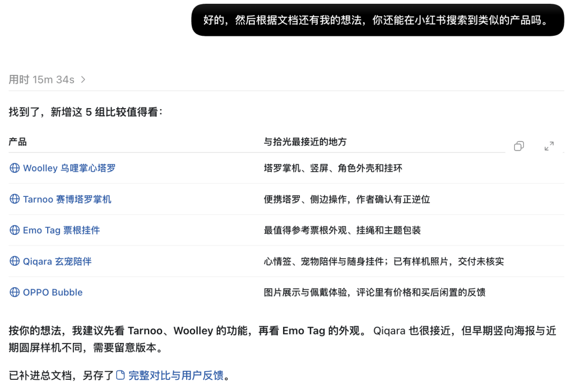Click the 用时 15m 34s label

tap(41, 80)
